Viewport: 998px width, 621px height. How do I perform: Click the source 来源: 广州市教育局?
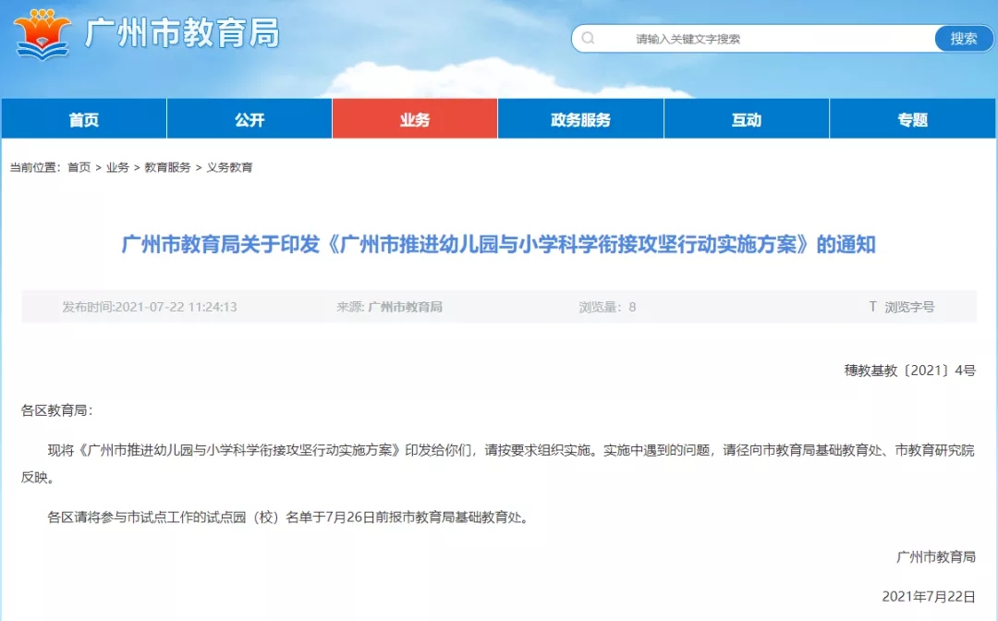(389, 307)
